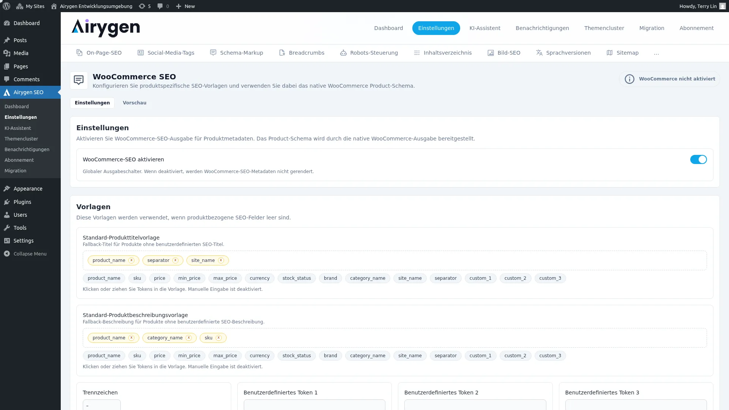
Task: Add min_price token to title template
Action: tap(189, 278)
